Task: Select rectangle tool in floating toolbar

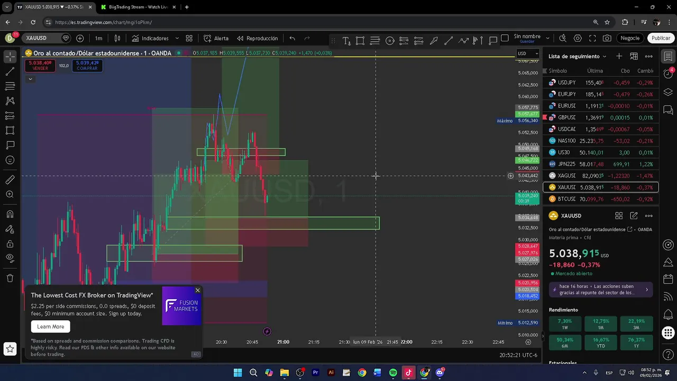Action: tap(360, 41)
